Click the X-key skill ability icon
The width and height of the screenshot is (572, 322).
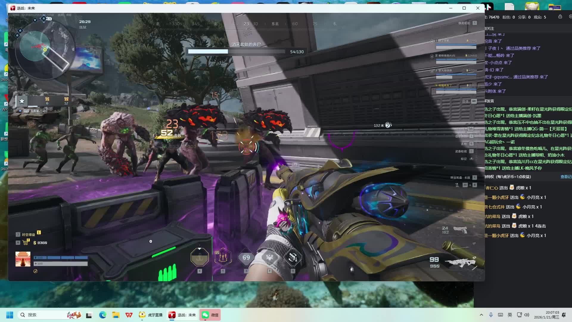click(199, 257)
